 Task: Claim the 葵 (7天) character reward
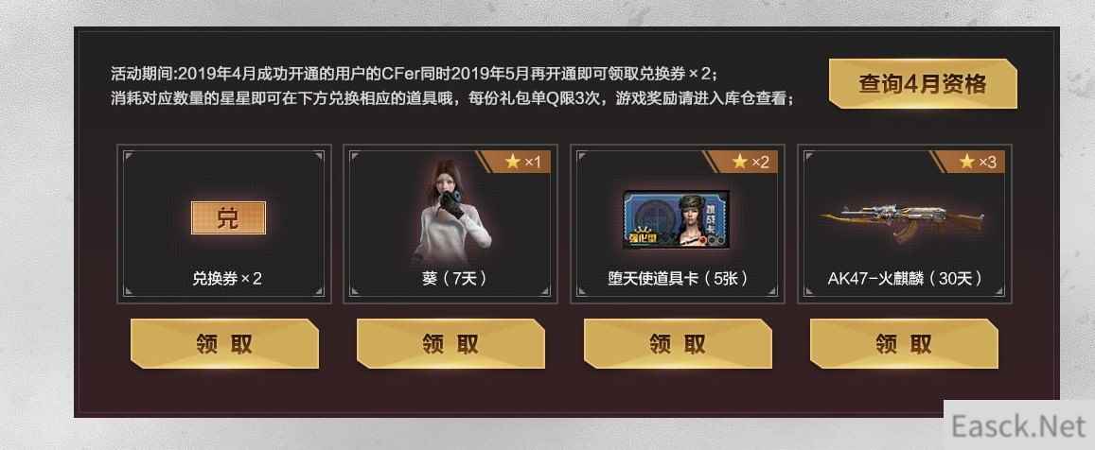coord(450,344)
